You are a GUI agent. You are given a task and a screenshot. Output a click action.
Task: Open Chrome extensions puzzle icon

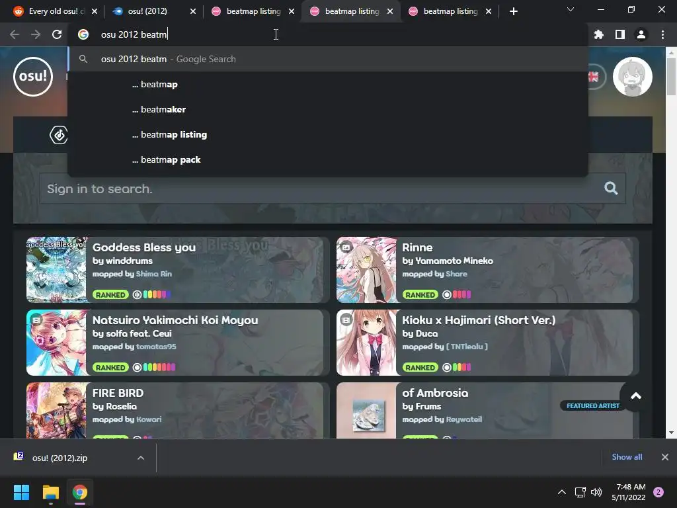coord(599,34)
